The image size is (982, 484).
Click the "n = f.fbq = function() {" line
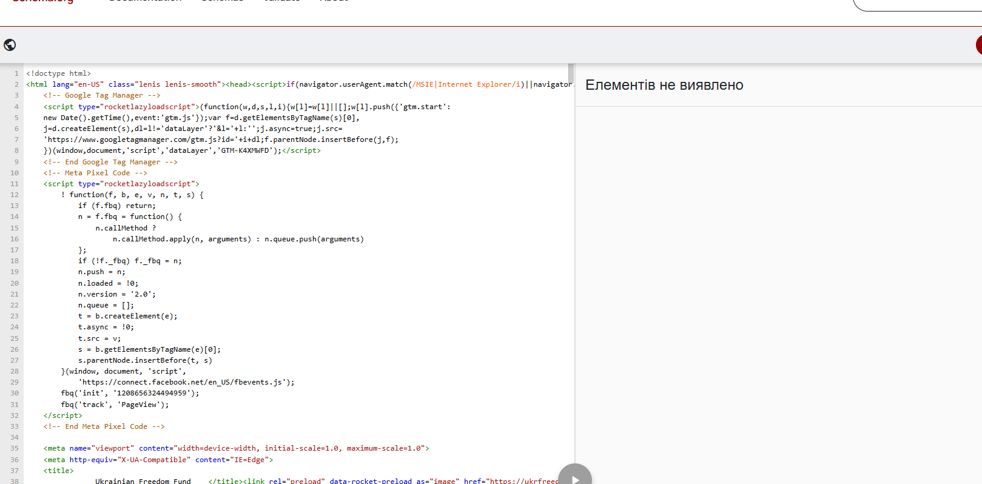pos(130,217)
